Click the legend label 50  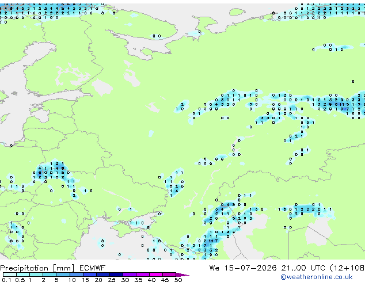(x=178, y=280)
